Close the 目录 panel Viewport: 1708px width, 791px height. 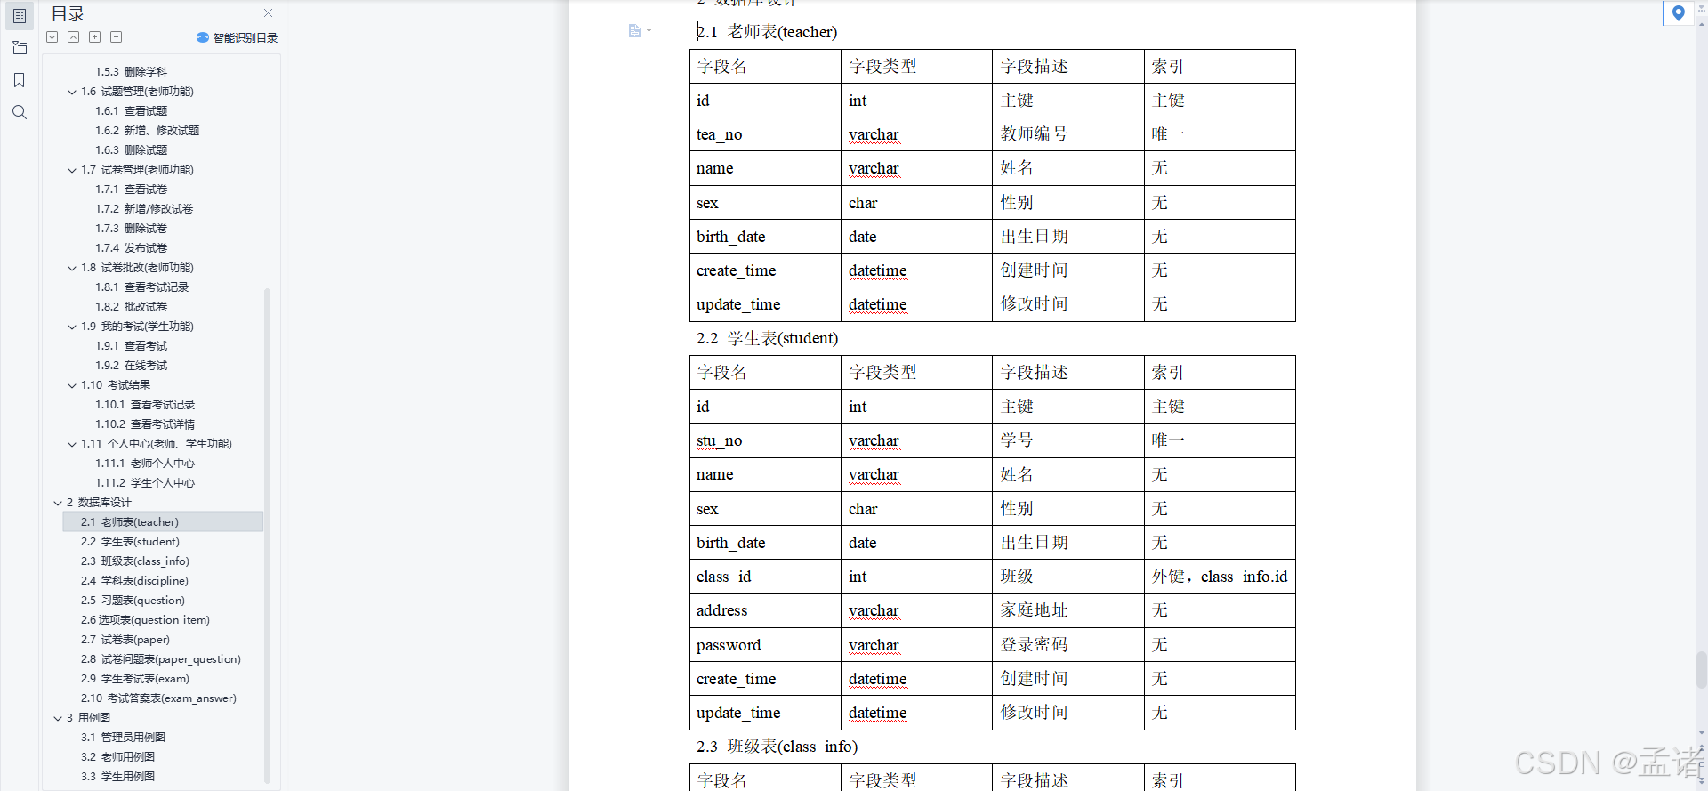(x=269, y=13)
